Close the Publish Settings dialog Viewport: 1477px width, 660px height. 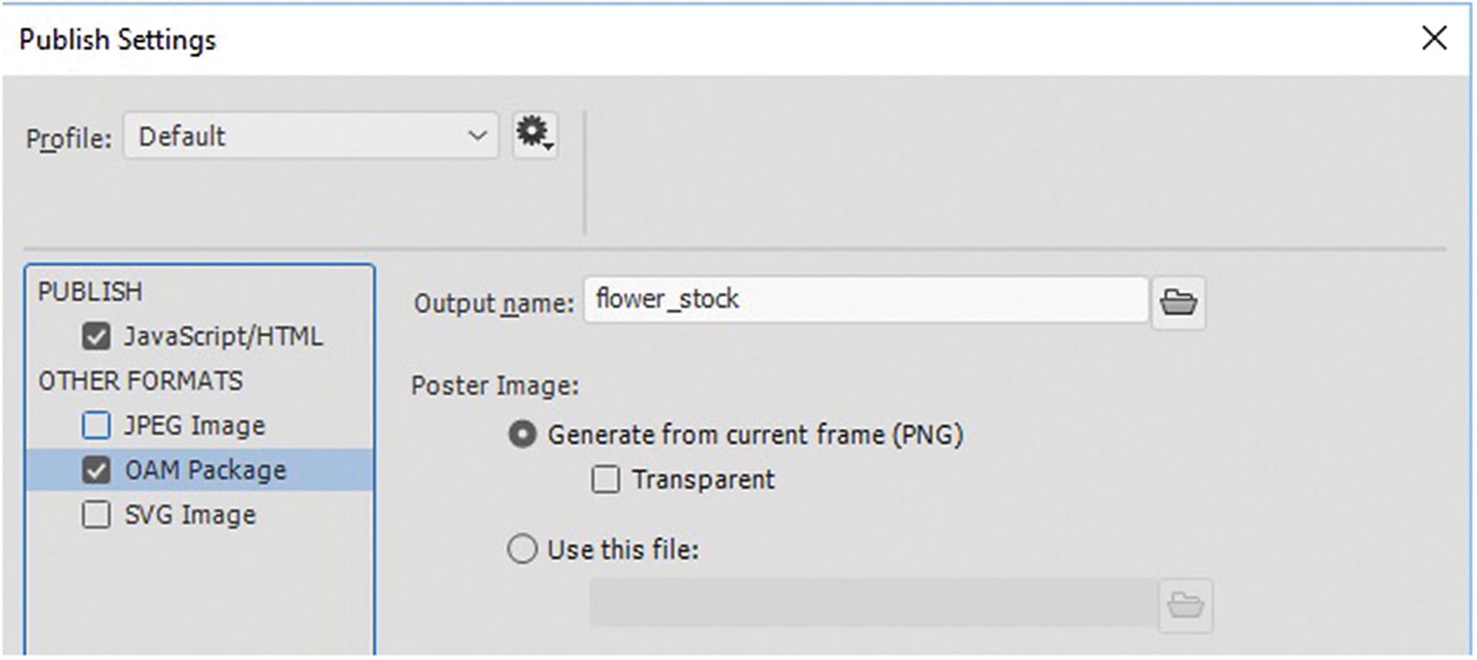pyautogui.click(x=1434, y=38)
